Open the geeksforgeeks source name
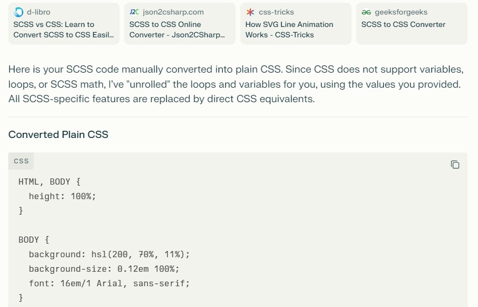The image size is (478, 307). (401, 12)
